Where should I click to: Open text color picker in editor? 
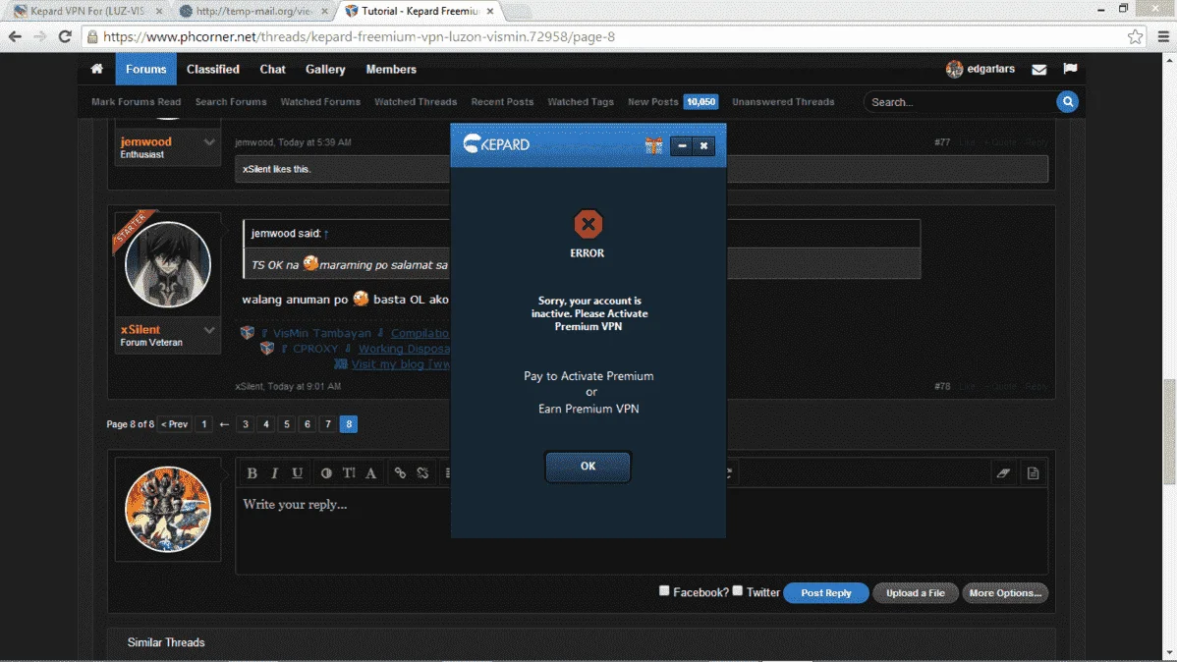326,472
